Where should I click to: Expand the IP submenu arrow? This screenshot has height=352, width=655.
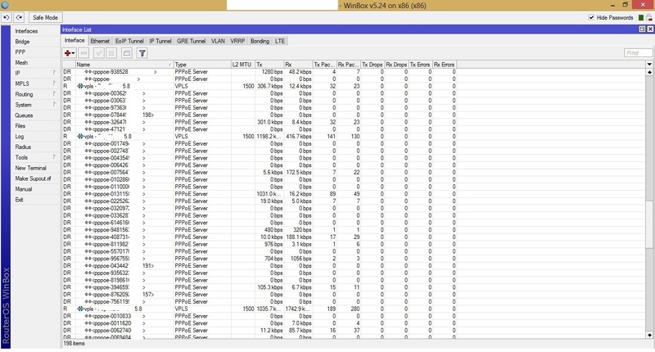(x=54, y=73)
